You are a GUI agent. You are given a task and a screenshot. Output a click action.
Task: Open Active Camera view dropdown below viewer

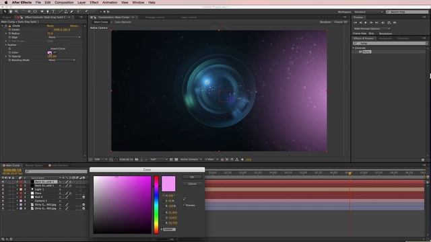(191, 159)
